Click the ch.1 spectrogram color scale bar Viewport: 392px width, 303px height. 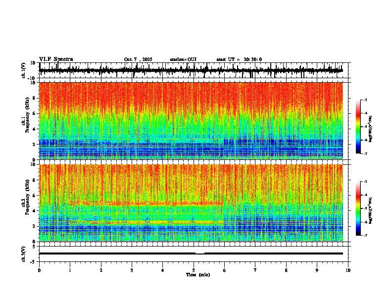(358, 127)
